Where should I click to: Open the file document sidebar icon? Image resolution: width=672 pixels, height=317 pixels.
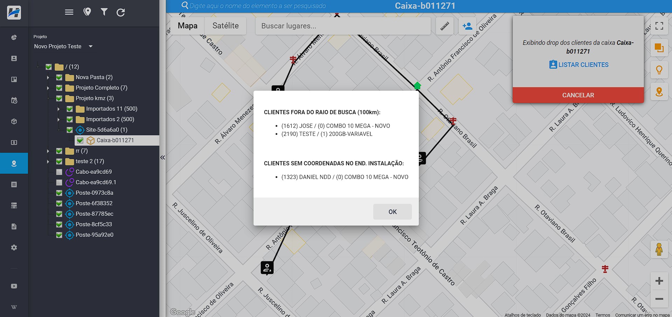click(x=14, y=227)
